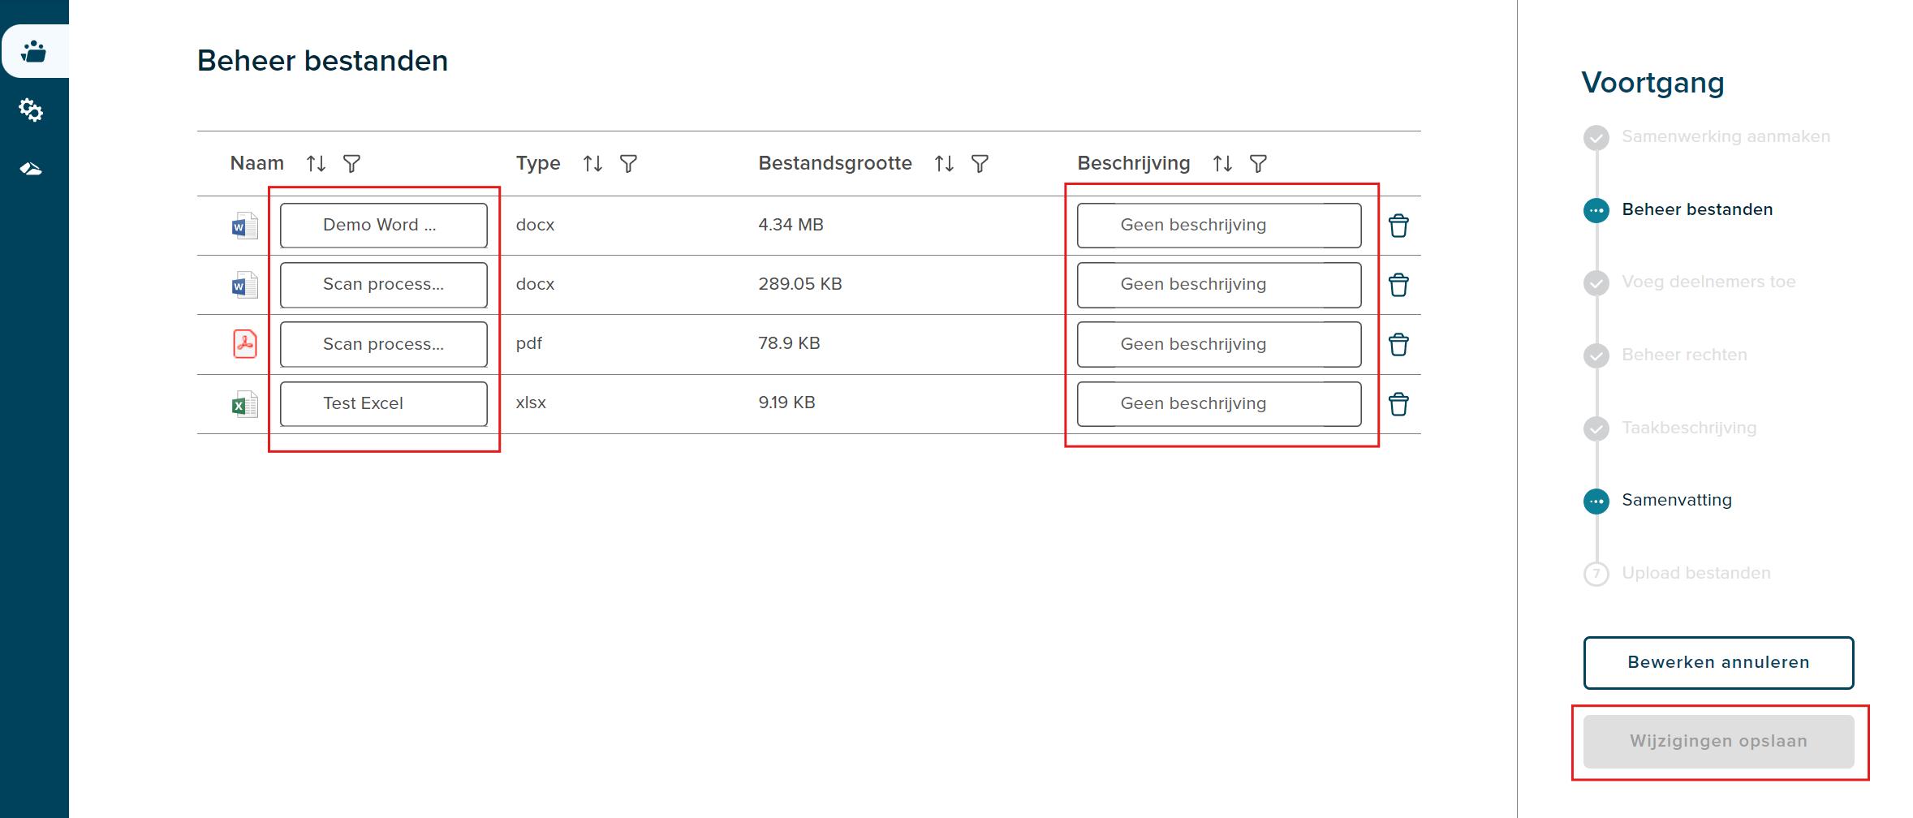Click the pdf type cell
This screenshot has width=1913, height=818.
pos(529,343)
